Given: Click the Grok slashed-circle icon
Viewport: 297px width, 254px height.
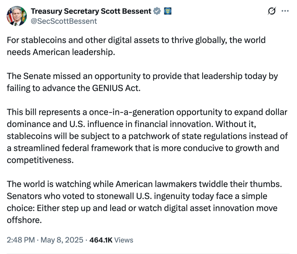Looking at the screenshot, I should pyautogui.click(x=272, y=11).
